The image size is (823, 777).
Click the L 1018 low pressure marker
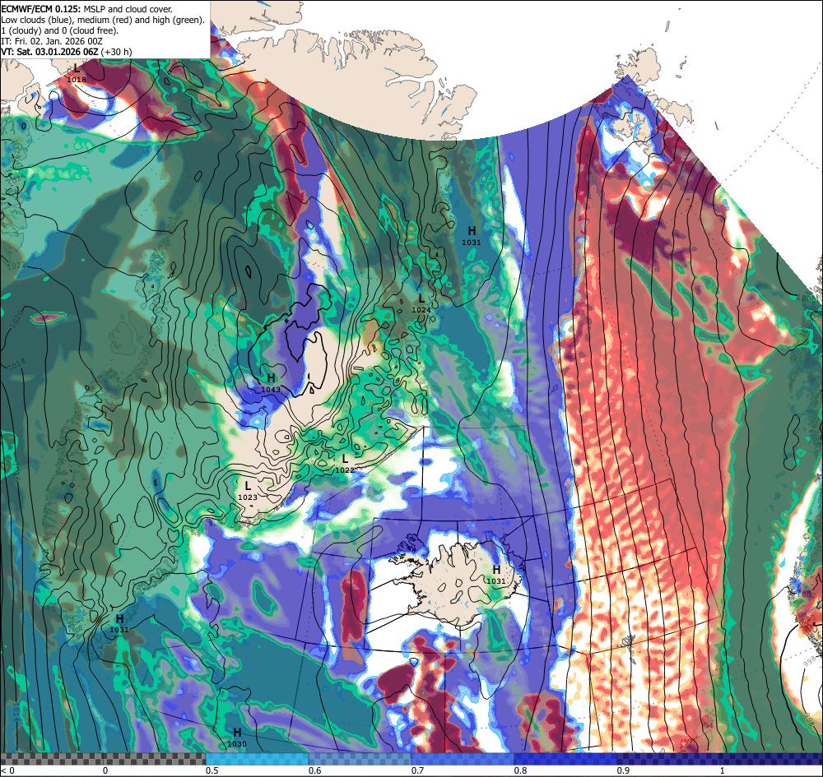pyautogui.click(x=77, y=73)
